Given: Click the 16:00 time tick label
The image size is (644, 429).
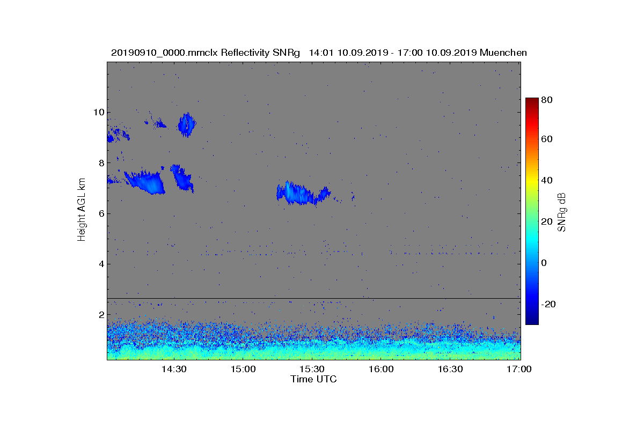Looking at the screenshot, I should [x=381, y=369].
